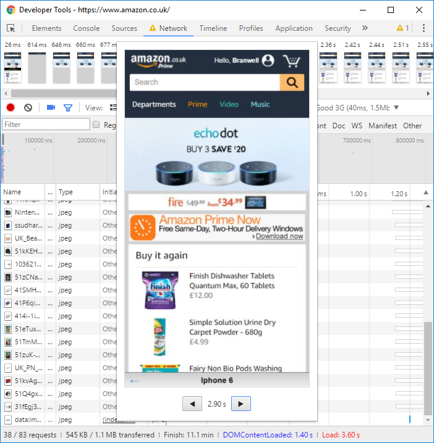Select the UK_PN_... request row
Viewport: 434px width, 443px height.
(59, 368)
